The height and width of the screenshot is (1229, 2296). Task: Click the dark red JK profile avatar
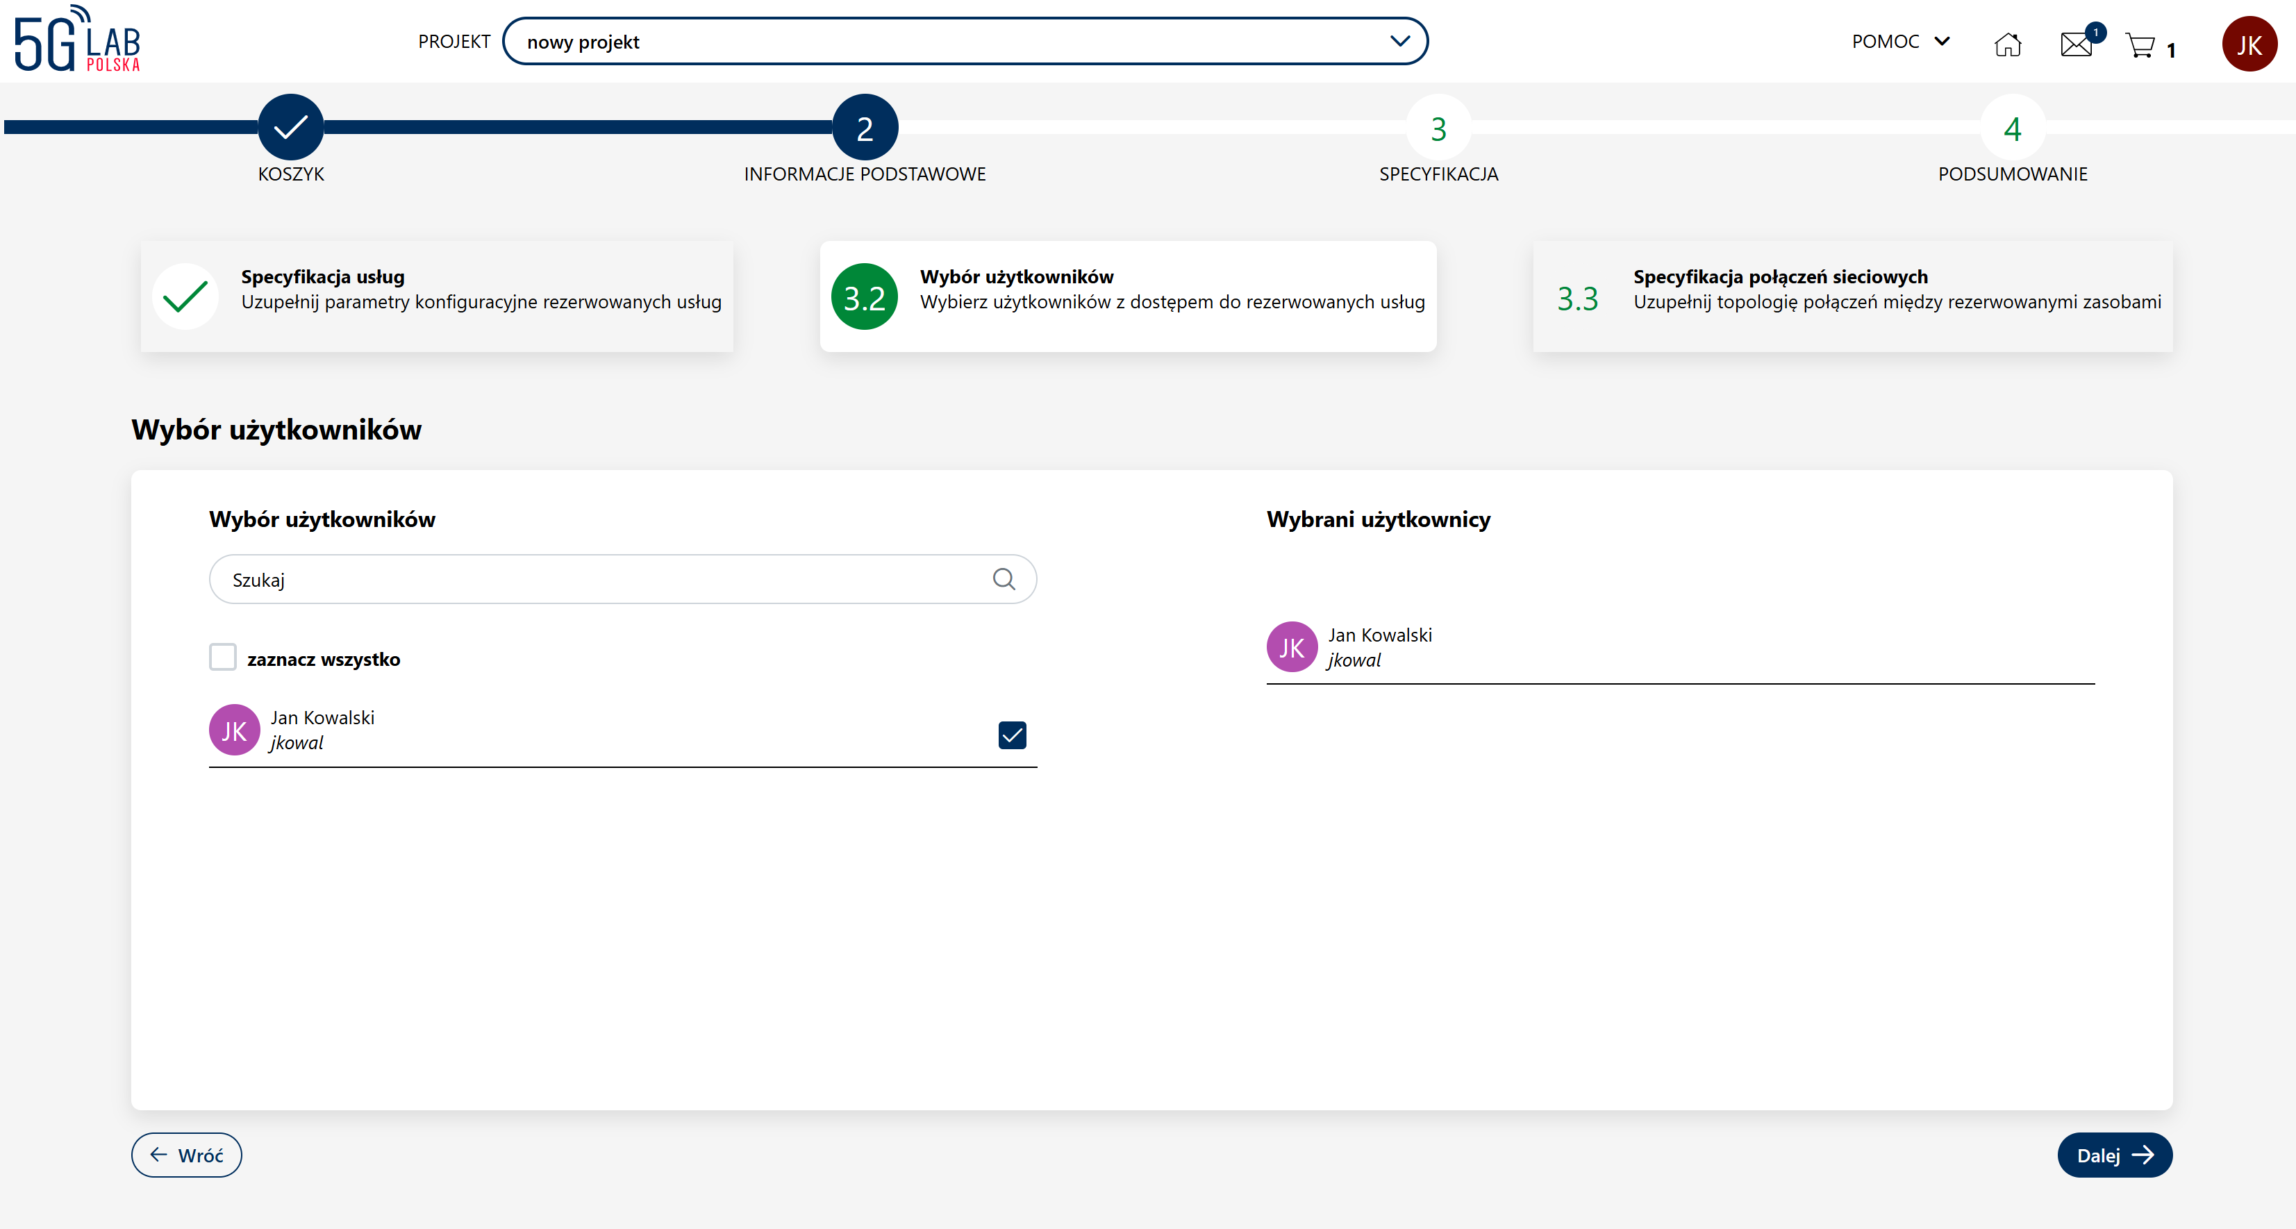point(2248,44)
